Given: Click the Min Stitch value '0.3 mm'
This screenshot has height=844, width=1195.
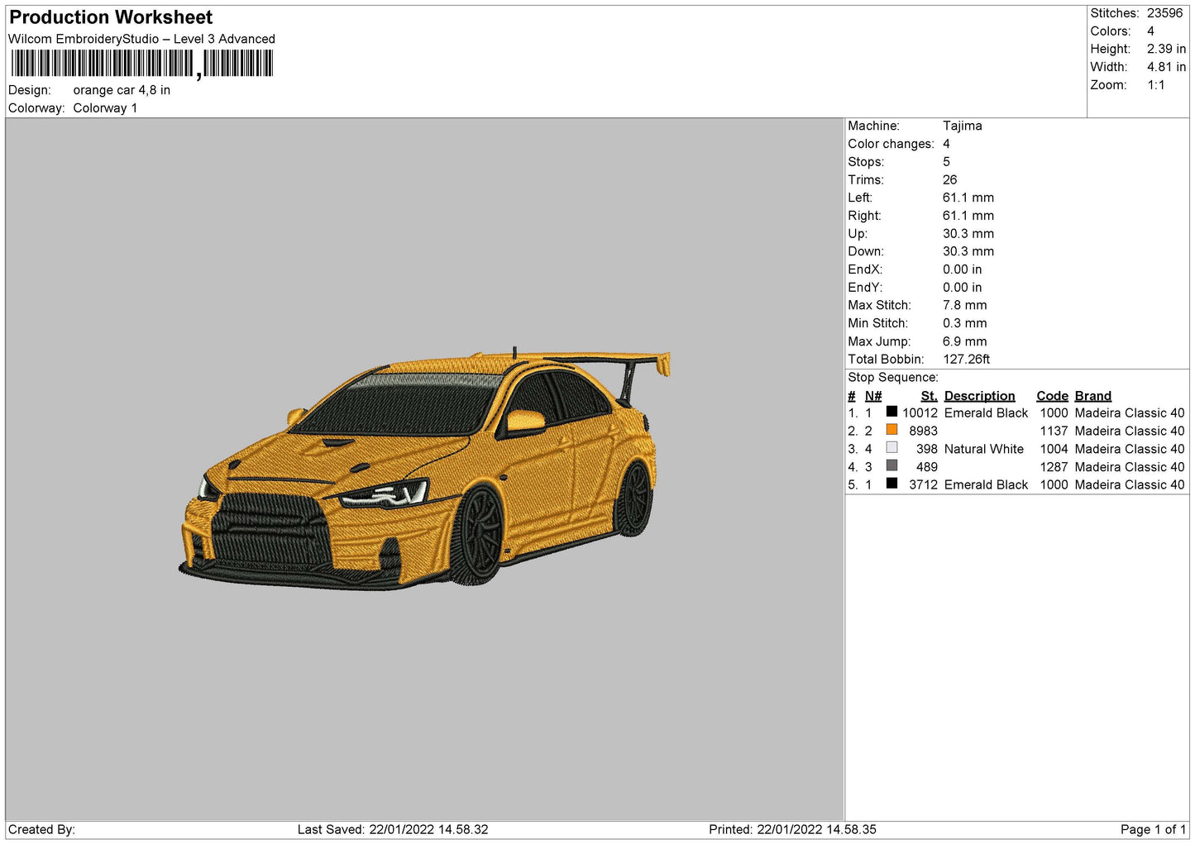Looking at the screenshot, I should [x=965, y=323].
